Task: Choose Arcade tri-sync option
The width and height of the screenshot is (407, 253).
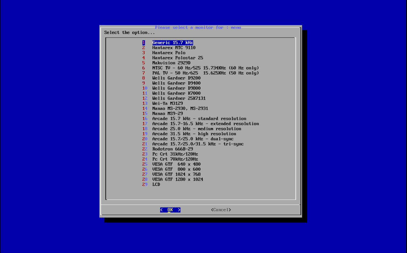Action: point(198,144)
